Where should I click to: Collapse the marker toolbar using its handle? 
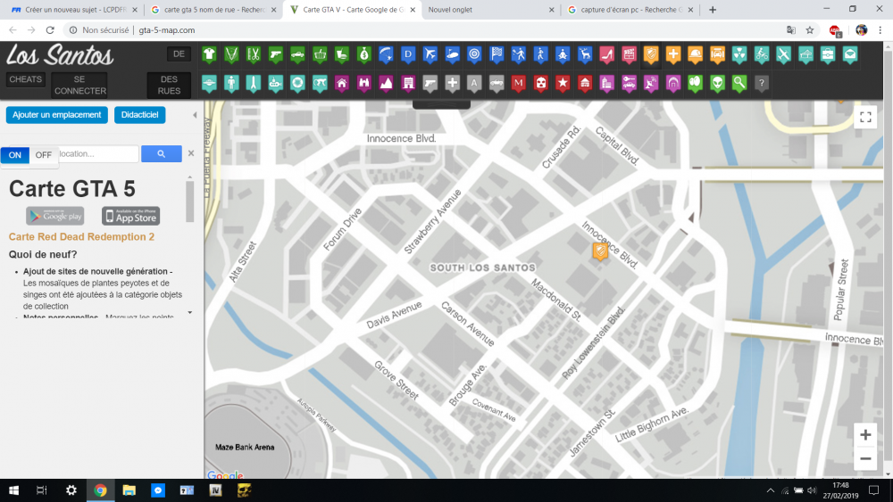[x=441, y=104]
